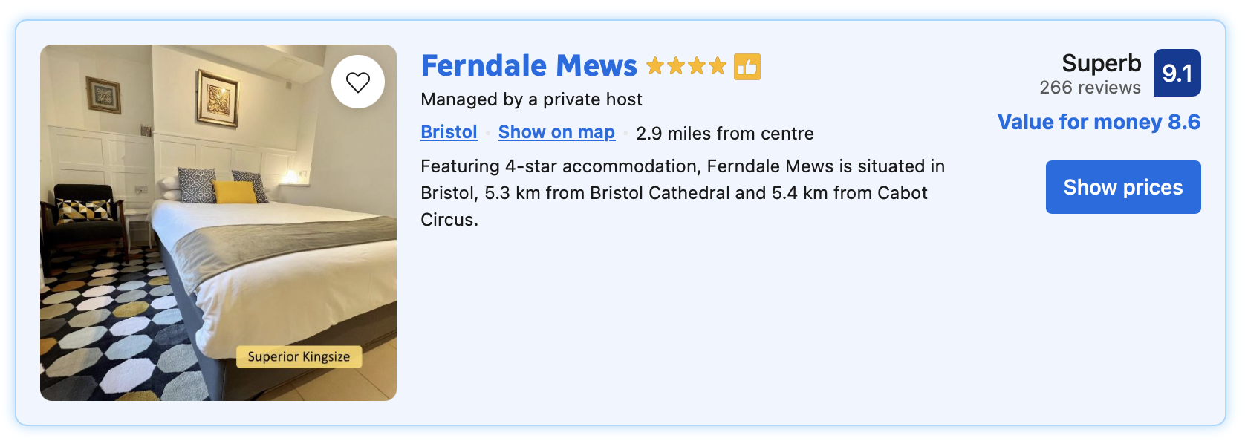Screen dimensions: 1245x444
Task: Open the bedroom photo thumbnail
Action: (x=219, y=223)
